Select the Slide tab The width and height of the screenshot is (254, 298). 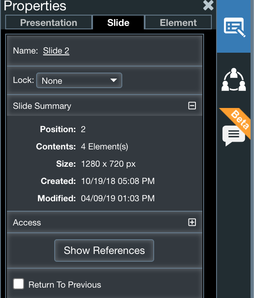[118, 22]
